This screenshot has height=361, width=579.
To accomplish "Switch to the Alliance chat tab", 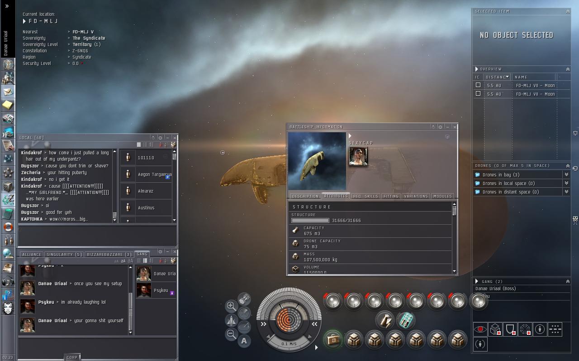I will [32, 255].
